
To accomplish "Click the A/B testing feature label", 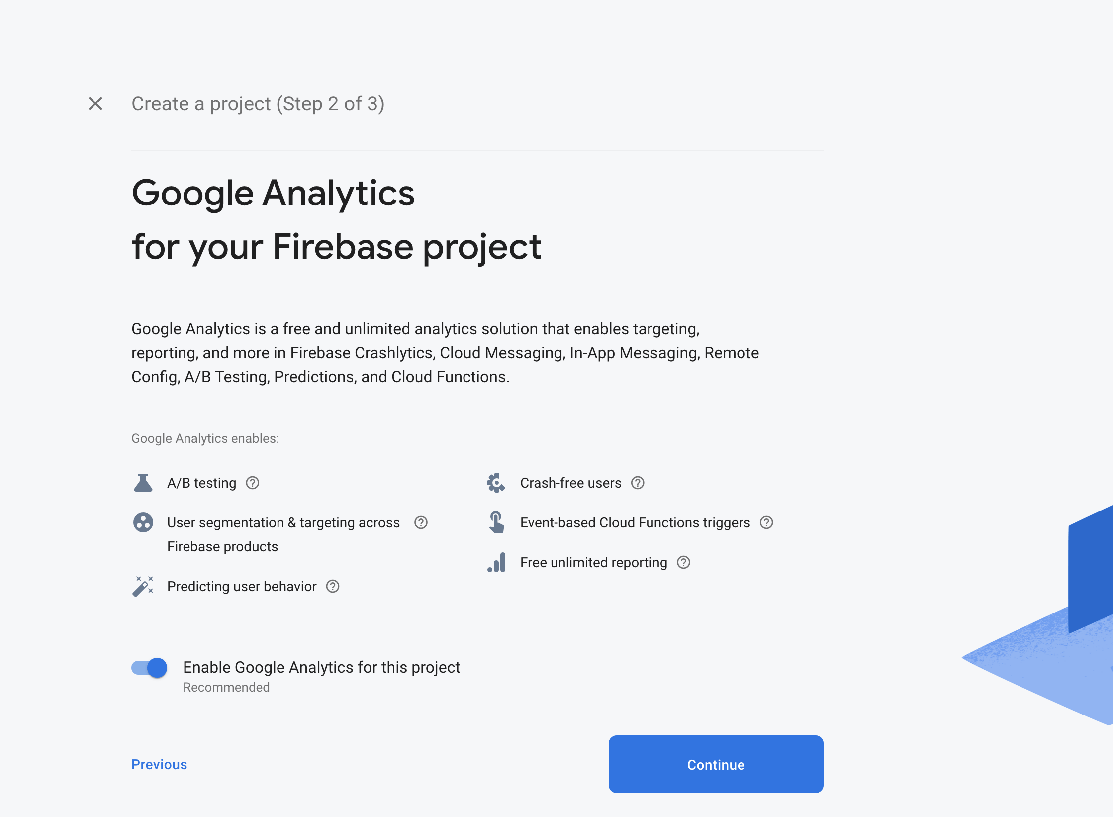I will 201,483.
